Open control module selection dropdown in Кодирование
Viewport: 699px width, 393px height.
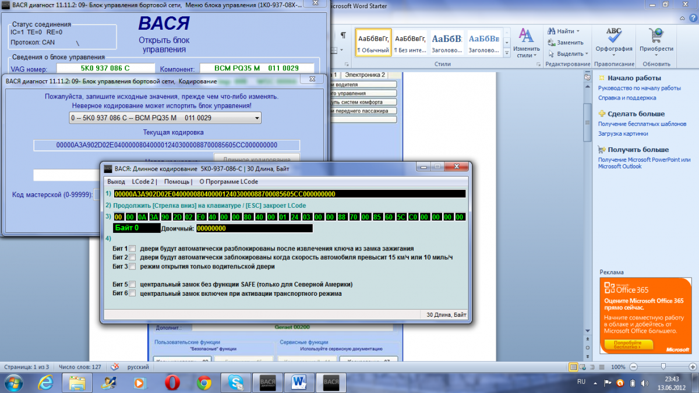point(165,118)
